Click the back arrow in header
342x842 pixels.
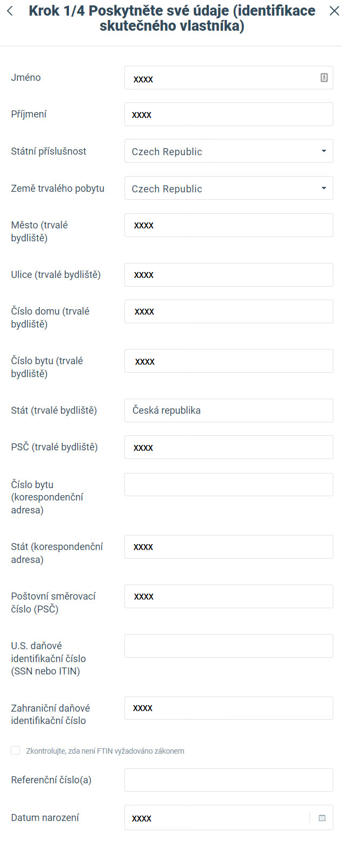(10, 11)
